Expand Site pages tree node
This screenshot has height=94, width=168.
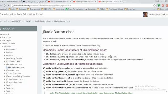pyautogui.click(x=1, y=40)
